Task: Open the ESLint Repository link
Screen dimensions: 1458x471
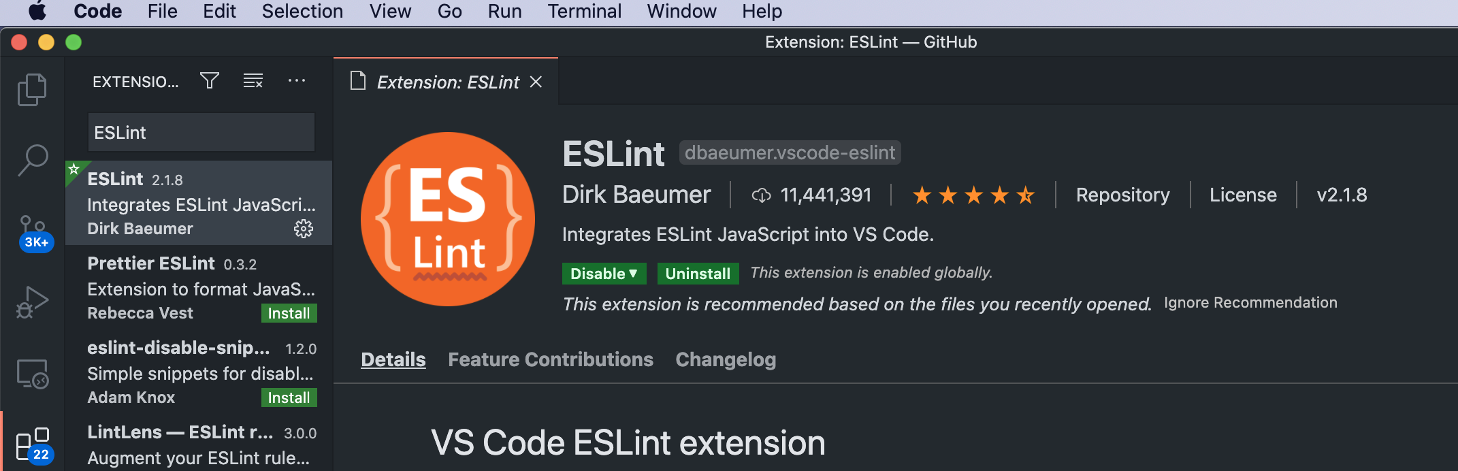Action: tap(1122, 195)
